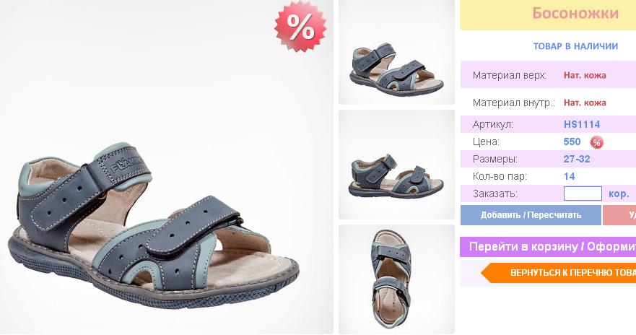Click the main sandal product image
The image size is (636, 335).
point(167,167)
